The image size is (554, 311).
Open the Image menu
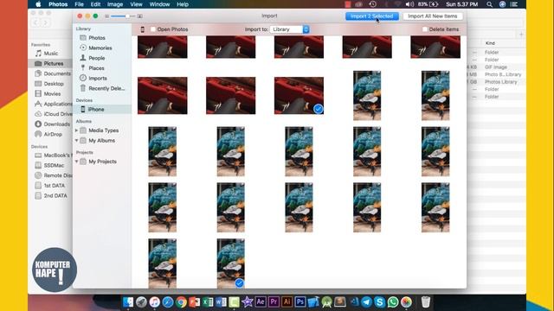click(x=115, y=4)
